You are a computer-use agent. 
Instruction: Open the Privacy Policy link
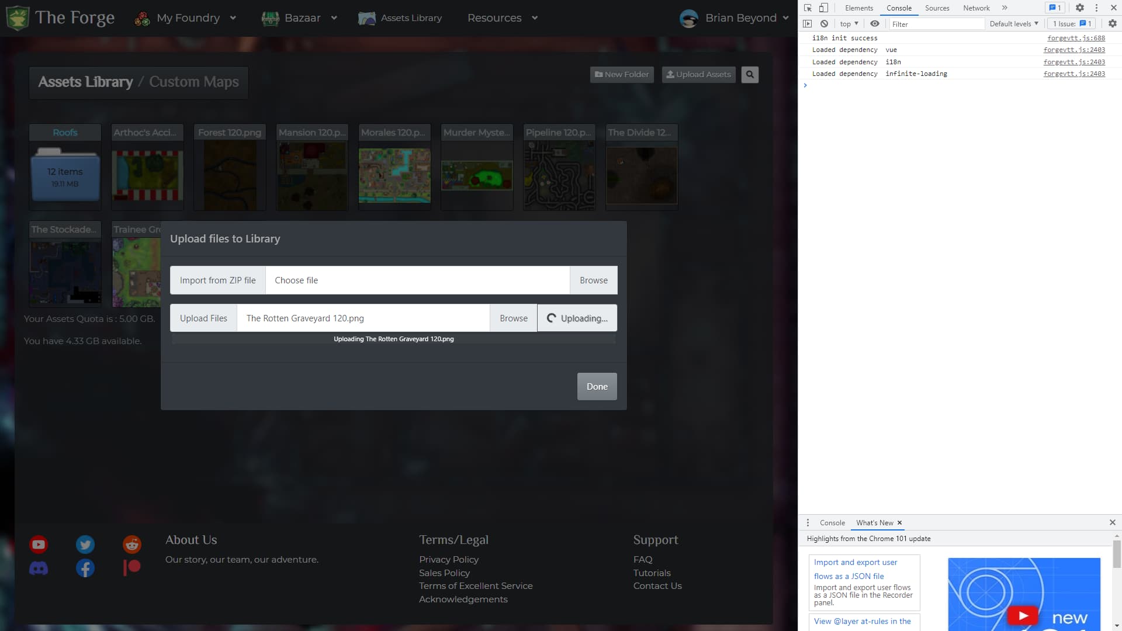(x=449, y=560)
